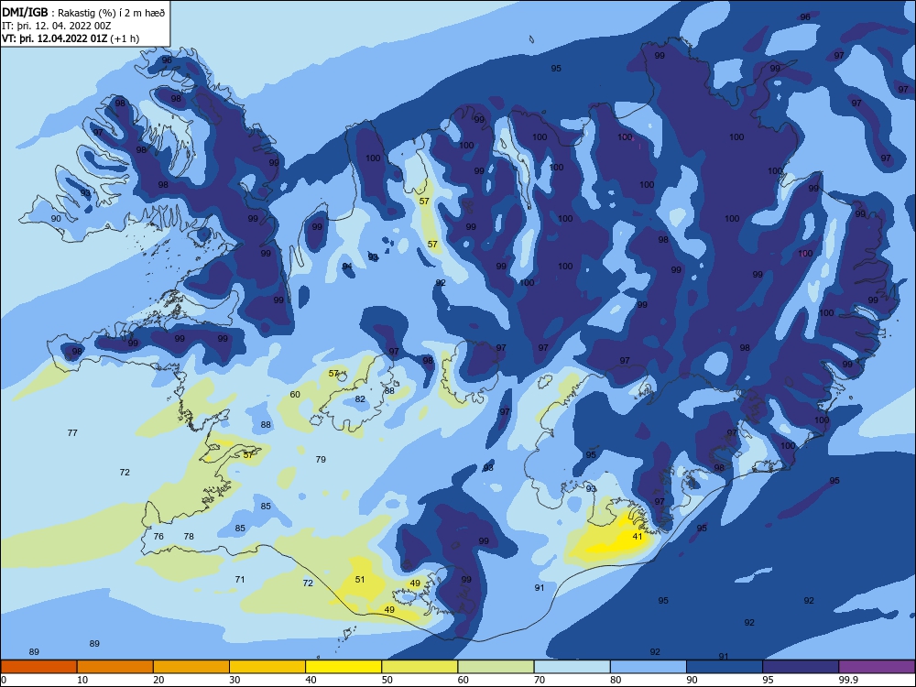The height and width of the screenshot is (687, 916).
Task: Click the legend tick label 99.9
Action: tap(847, 680)
